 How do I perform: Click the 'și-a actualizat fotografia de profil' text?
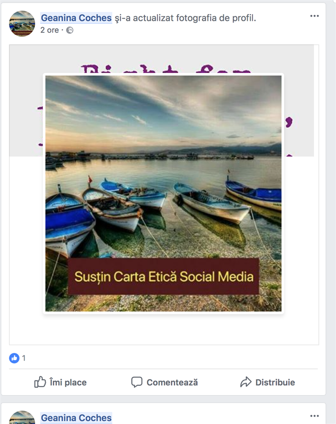pos(185,18)
